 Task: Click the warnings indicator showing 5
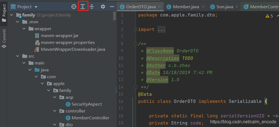point(269,16)
